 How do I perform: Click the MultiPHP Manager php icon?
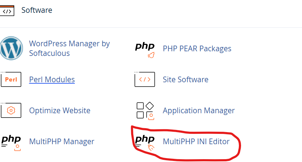click(11, 142)
